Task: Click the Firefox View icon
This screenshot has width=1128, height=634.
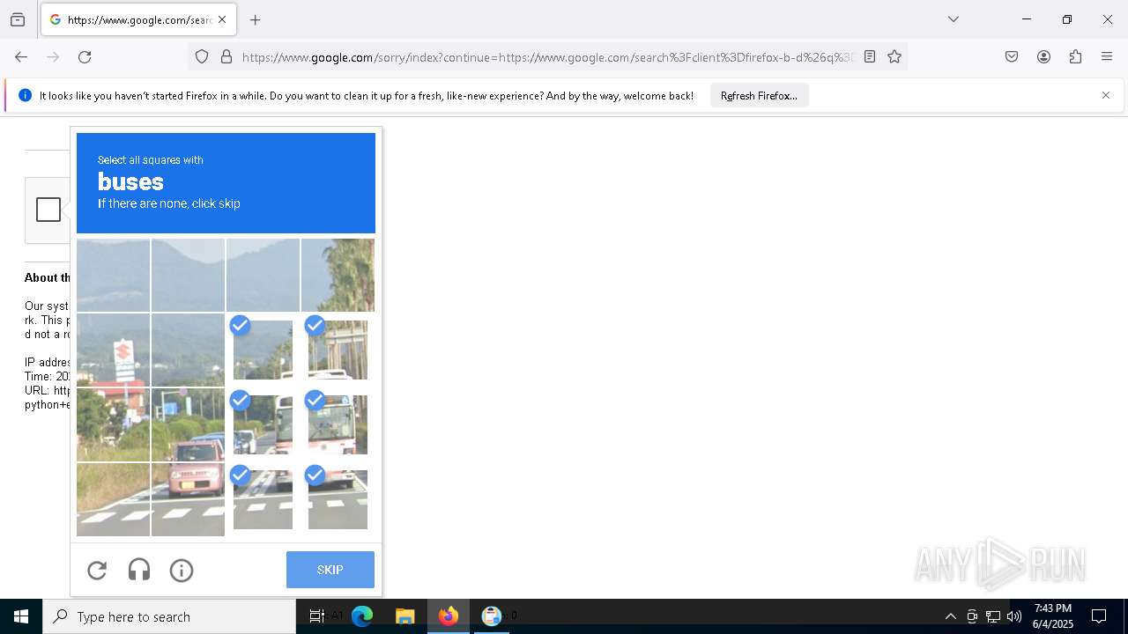Action: click(18, 19)
